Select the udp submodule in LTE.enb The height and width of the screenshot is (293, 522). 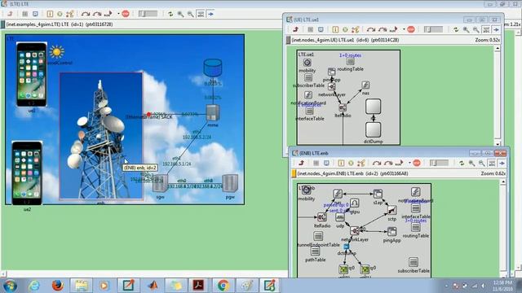[x=340, y=217]
